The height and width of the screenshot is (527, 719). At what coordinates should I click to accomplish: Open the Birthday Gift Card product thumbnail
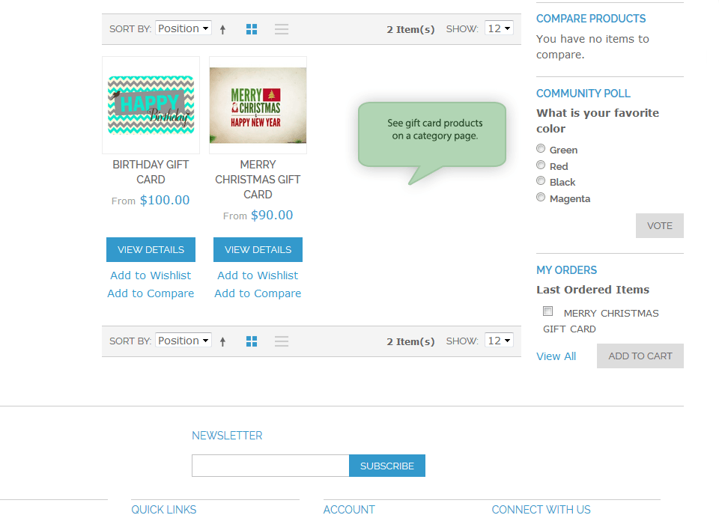(151, 104)
